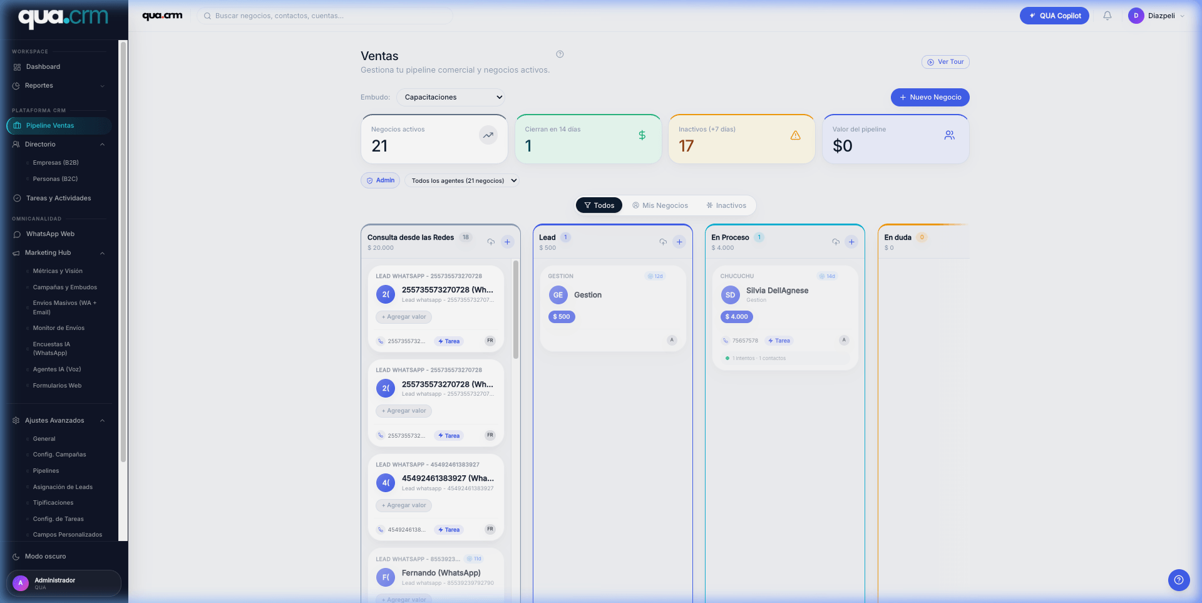1202x603 pixels.
Task: Select the Todos filter tab
Action: click(598, 205)
